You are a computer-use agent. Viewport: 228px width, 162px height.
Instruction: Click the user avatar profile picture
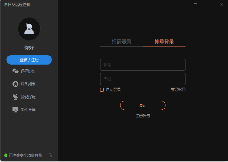coord(29,29)
